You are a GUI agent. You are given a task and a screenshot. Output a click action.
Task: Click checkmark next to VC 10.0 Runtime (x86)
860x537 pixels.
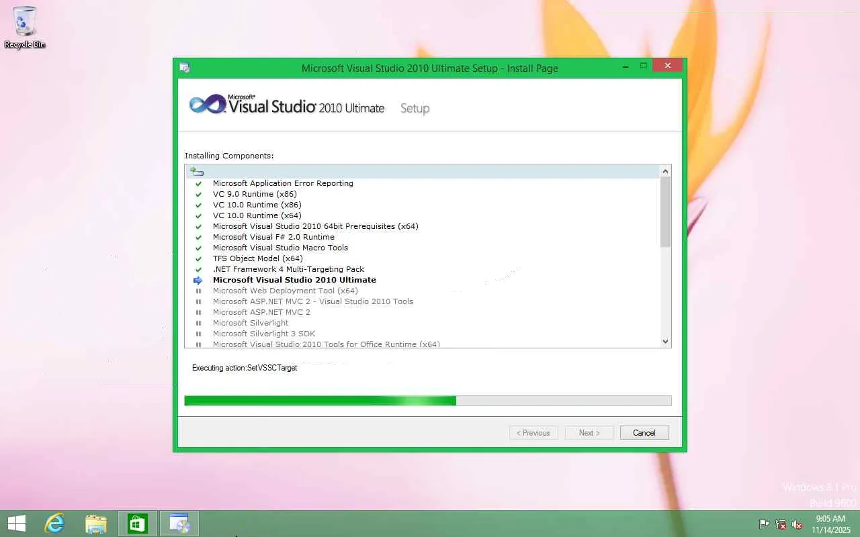coord(198,205)
